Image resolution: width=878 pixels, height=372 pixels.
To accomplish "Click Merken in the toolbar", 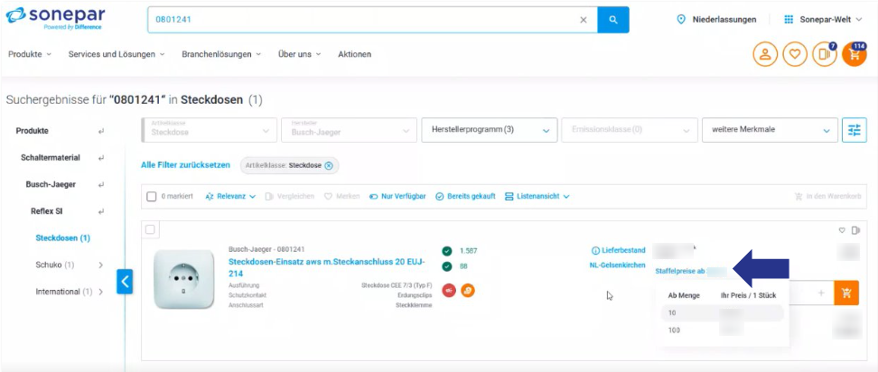I will pyautogui.click(x=341, y=196).
